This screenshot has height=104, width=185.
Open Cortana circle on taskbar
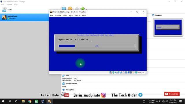(16, 101)
